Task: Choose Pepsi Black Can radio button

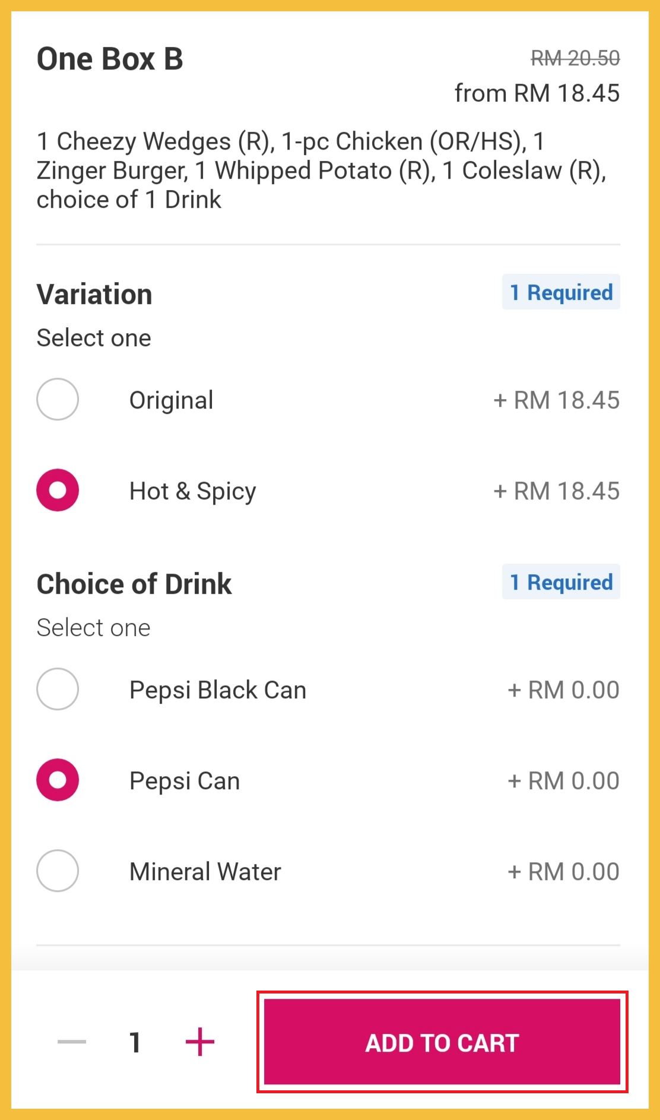Action: (x=58, y=689)
